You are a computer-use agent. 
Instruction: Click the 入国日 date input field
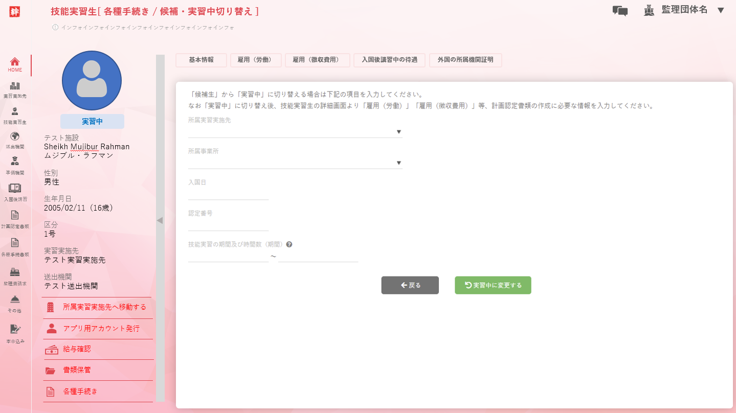pos(228,194)
